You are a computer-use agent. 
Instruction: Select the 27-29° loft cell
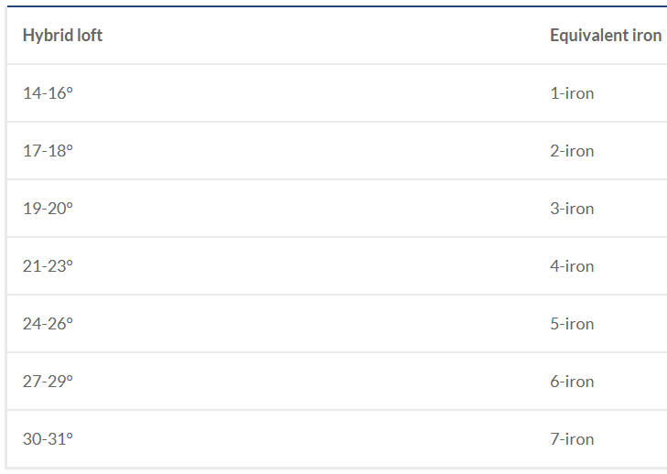48,382
